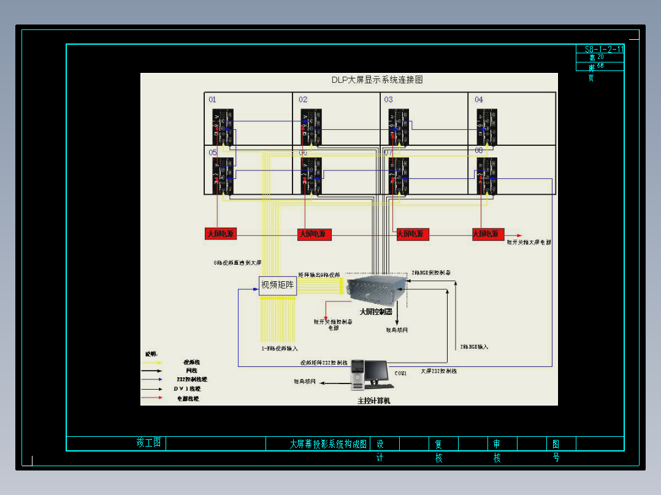Click screen number label 04

coord(479,99)
